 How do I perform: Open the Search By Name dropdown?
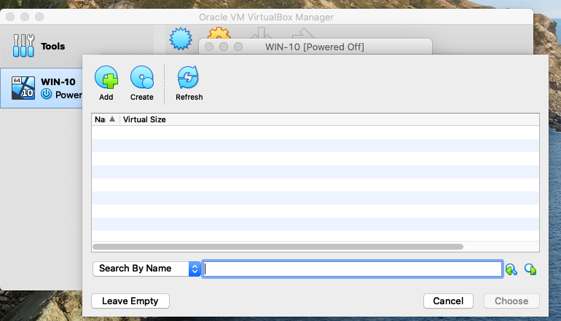click(146, 269)
